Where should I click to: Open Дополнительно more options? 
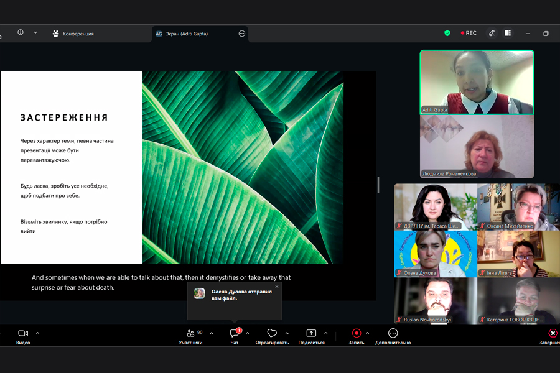point(393,336)
